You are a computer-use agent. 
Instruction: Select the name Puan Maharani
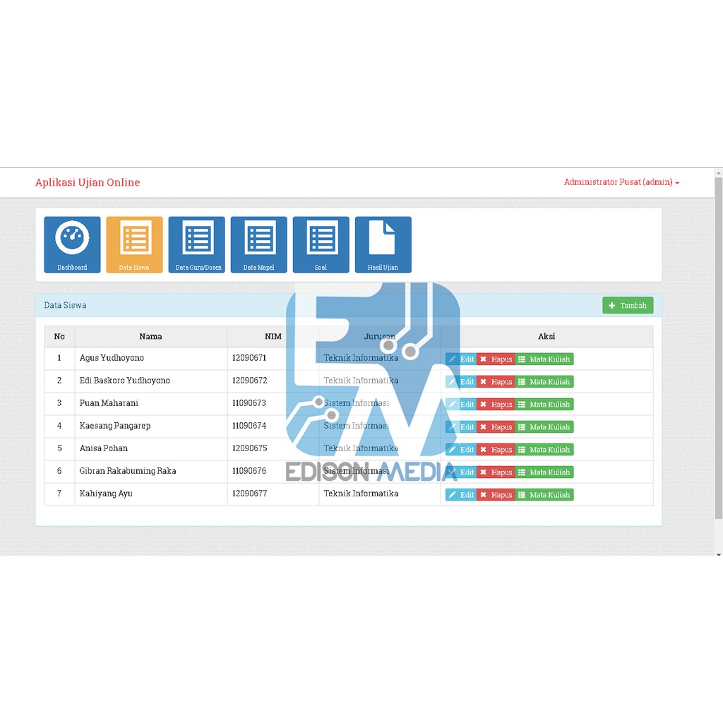(109, 403)
